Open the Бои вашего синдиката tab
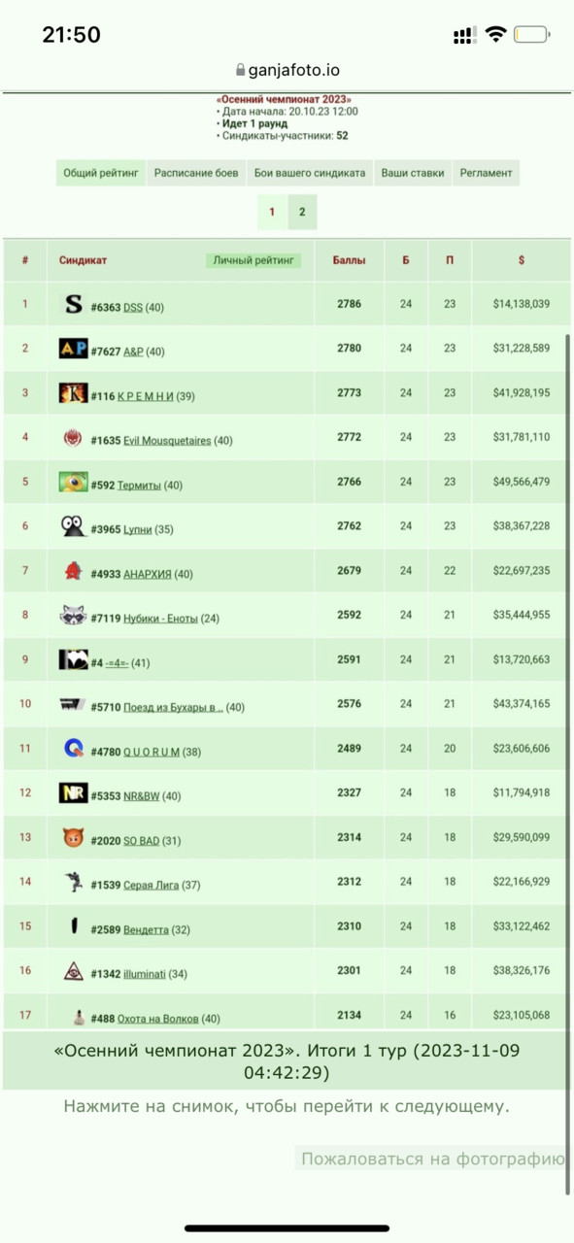Screen dimensions: 574x1243 tap(310, 173)
